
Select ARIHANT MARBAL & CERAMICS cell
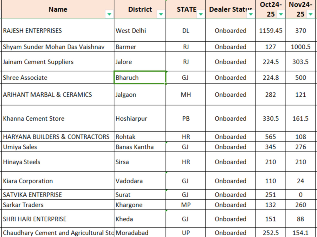pyautogui.click(x=58, y=94)
